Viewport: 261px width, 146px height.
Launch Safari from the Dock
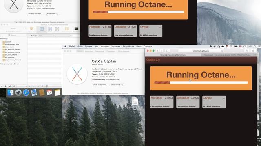pyautogui.click(x=26, y=92)
